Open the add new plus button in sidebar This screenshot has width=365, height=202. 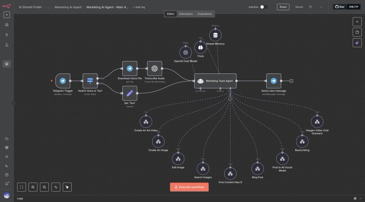7,15
